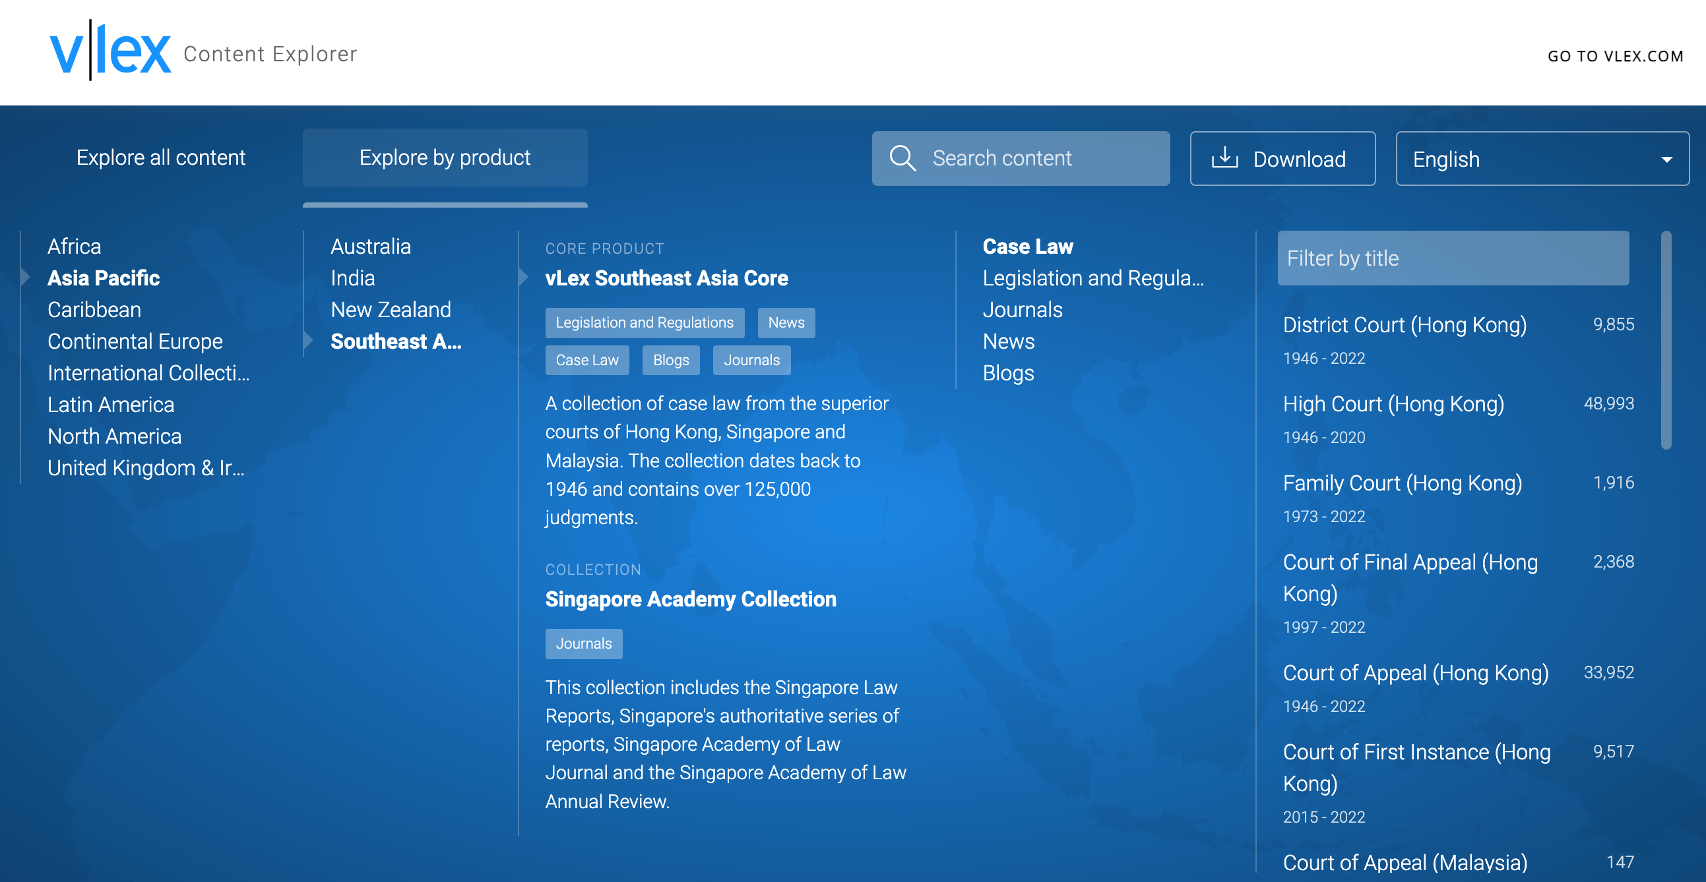Select Journals content type
This screenshot has height=882, width=1706.
tap(1023, 310)
